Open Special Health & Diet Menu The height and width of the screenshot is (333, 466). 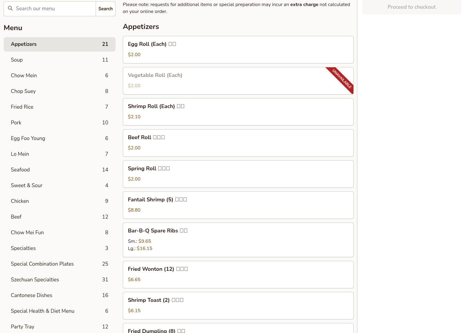point(59,311)
